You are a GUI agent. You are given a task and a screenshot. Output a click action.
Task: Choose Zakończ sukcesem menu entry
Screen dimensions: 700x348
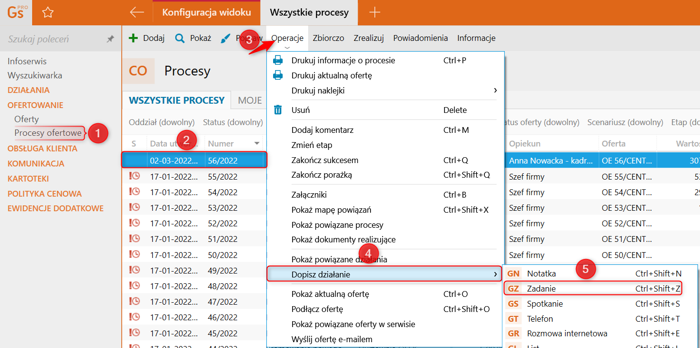pyautogui.click(x=325, y=160)
